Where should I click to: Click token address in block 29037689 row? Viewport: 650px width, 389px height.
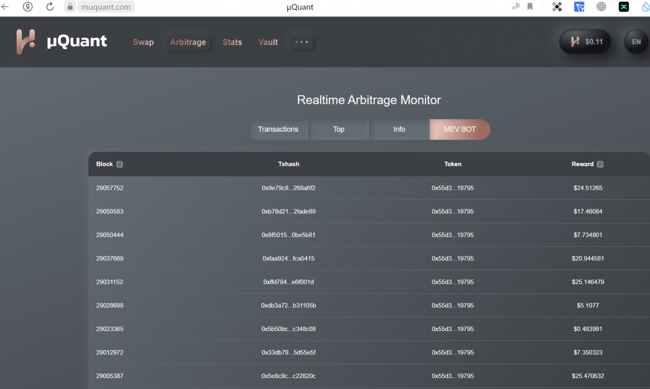pyautogui.click(x=453, y=258)
